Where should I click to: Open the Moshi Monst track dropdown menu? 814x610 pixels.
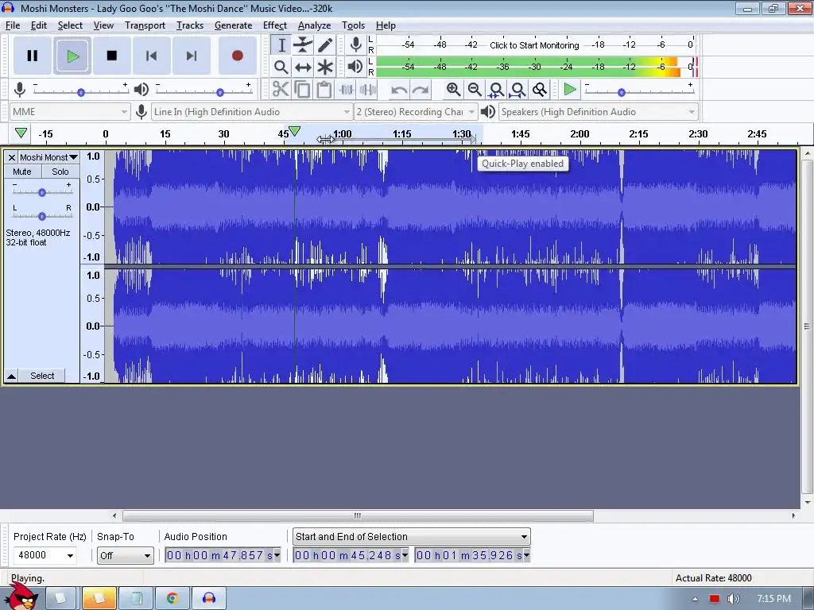[48, 157]
